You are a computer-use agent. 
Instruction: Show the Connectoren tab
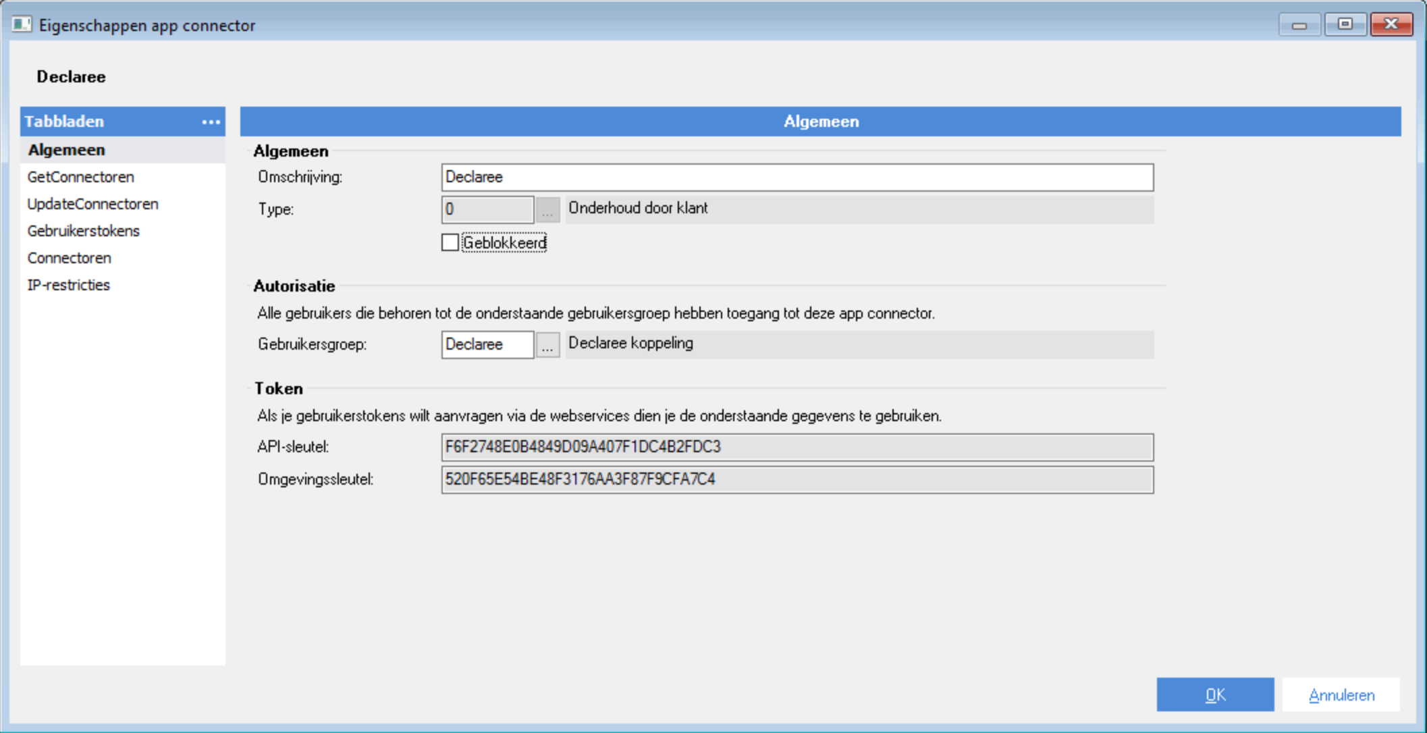(x=69, y=258)
